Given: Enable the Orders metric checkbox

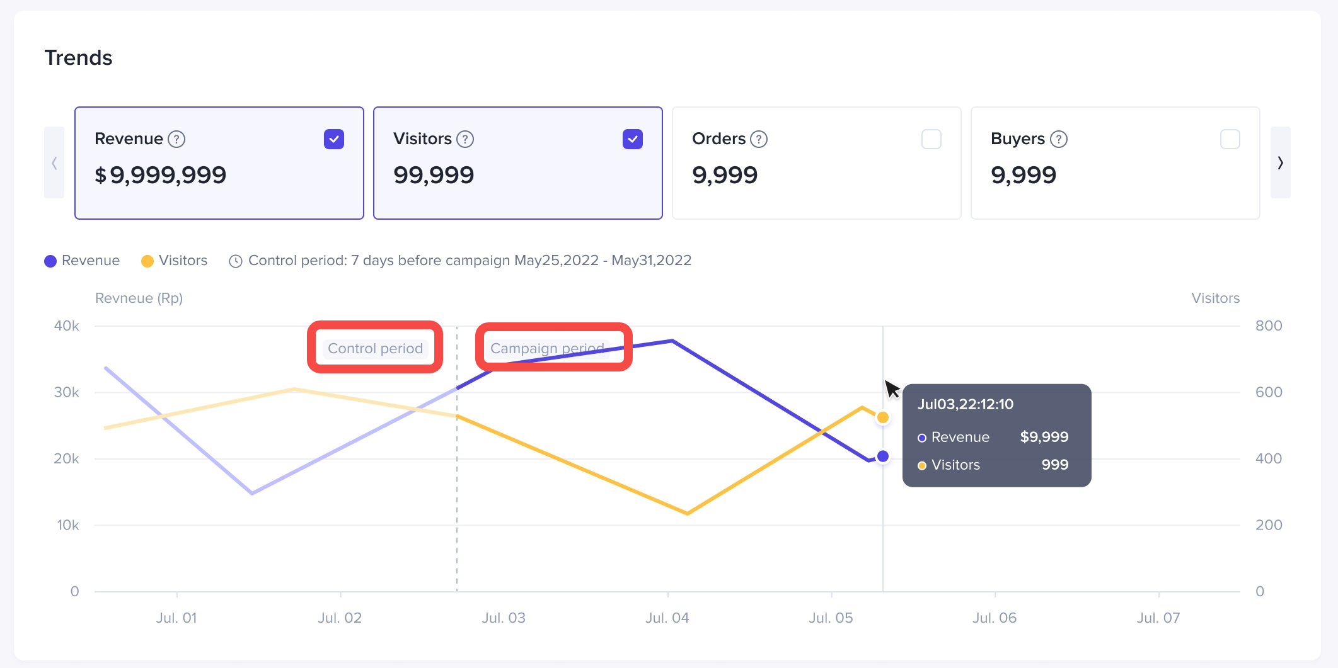Looking at the screenshot, I should (931, 139).
